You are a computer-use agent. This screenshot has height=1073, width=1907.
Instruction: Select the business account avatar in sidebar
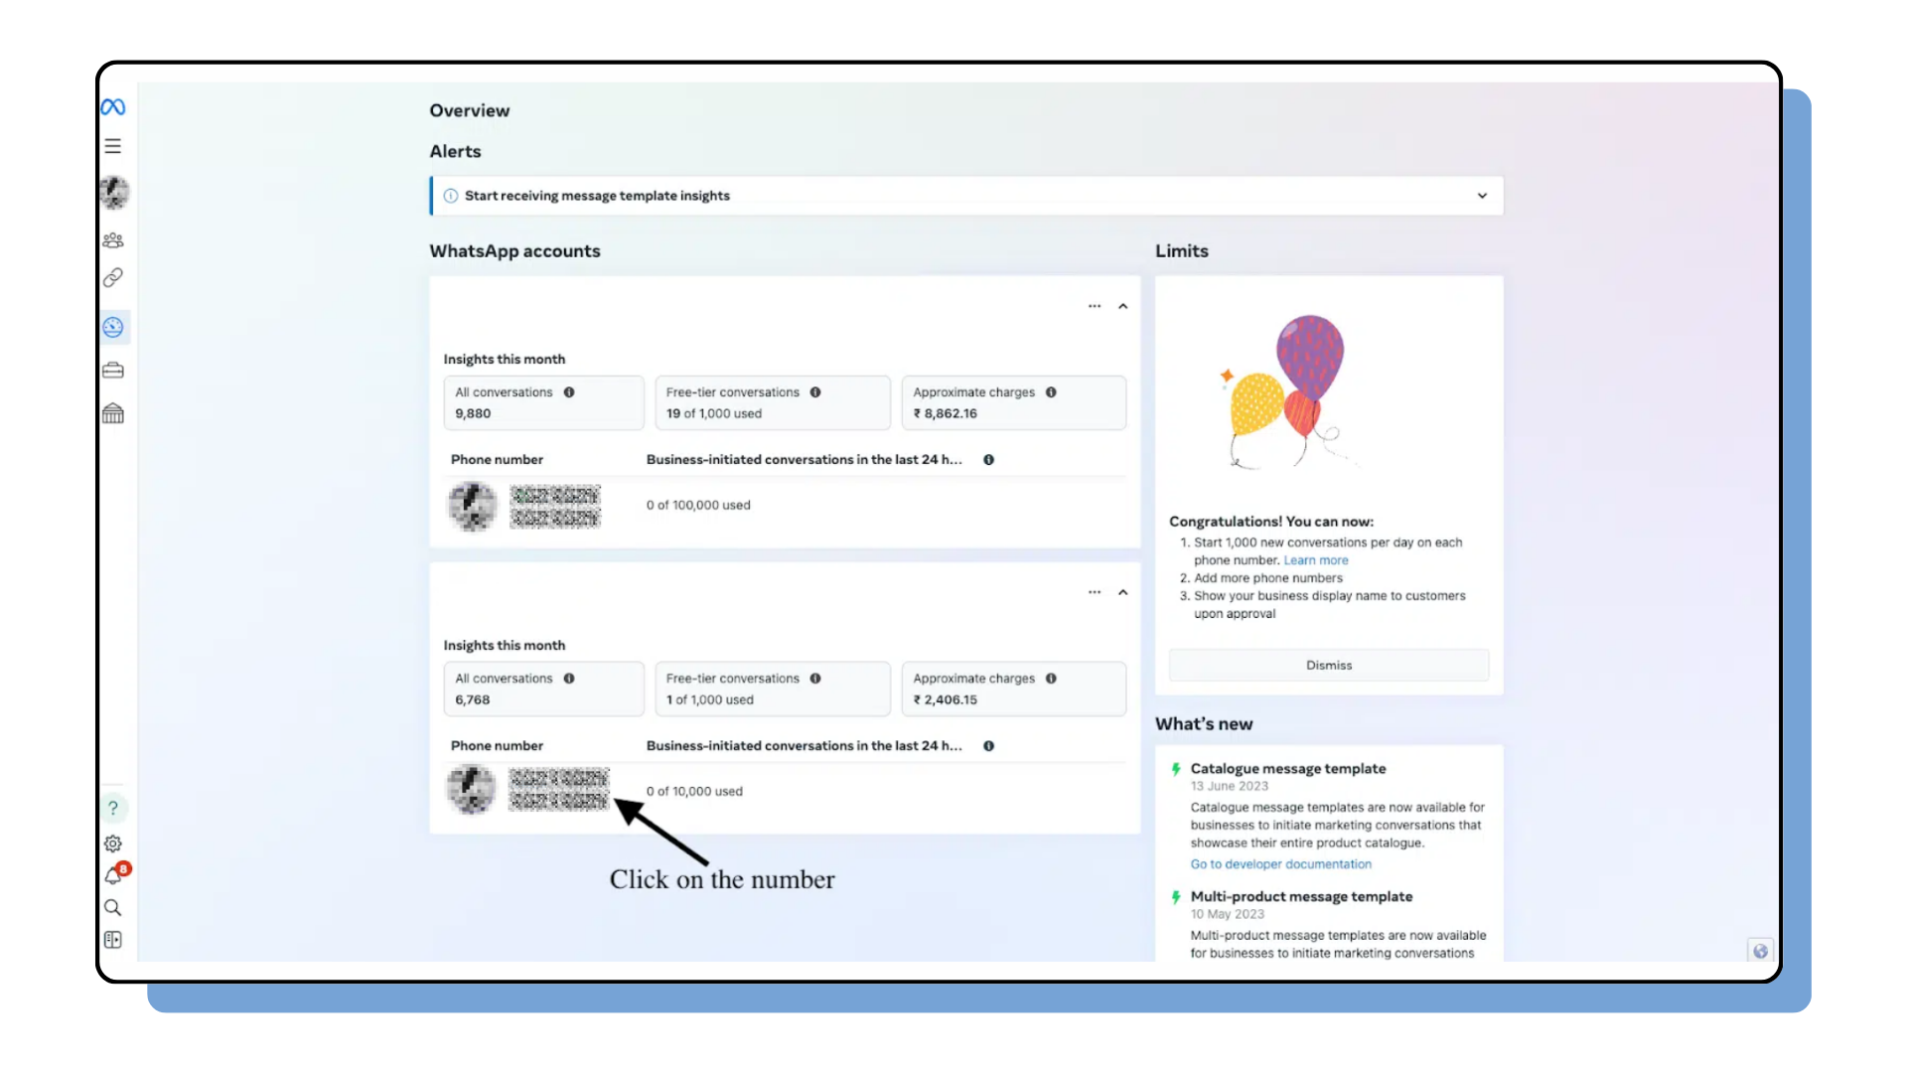[x=114, y=192]
